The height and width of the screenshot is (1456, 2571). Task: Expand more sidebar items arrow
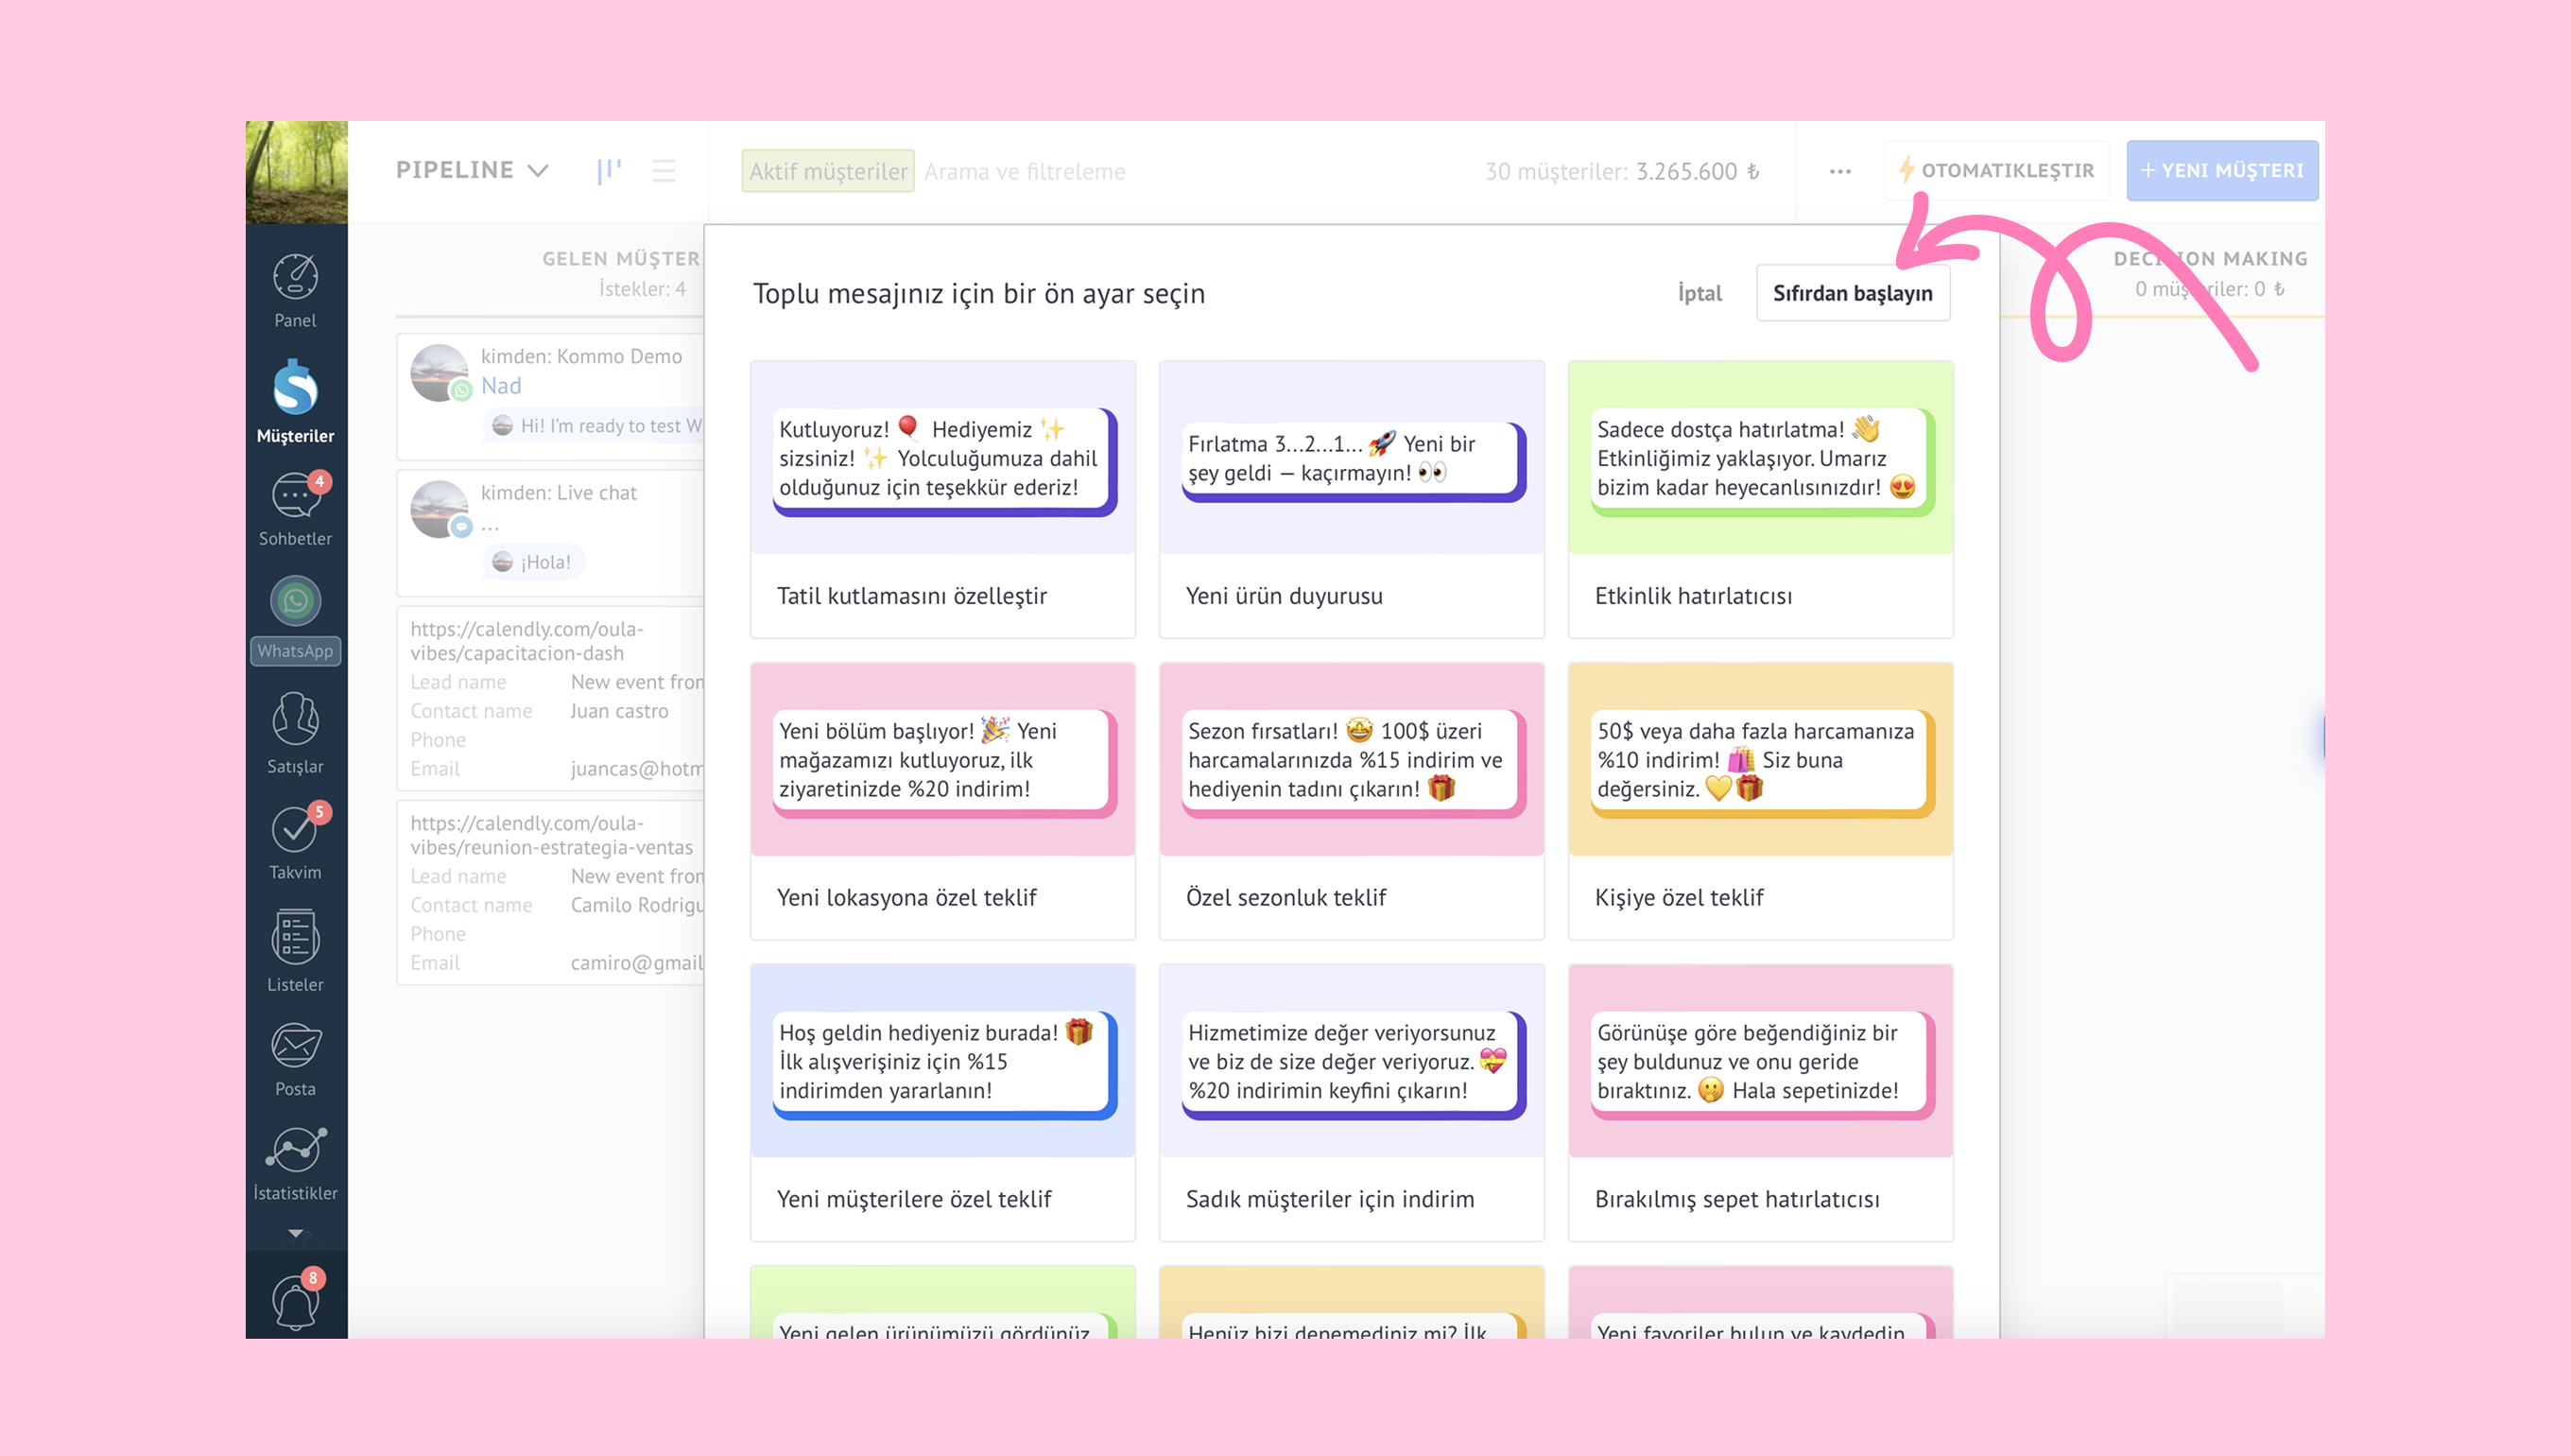(x=296, y=1233)
